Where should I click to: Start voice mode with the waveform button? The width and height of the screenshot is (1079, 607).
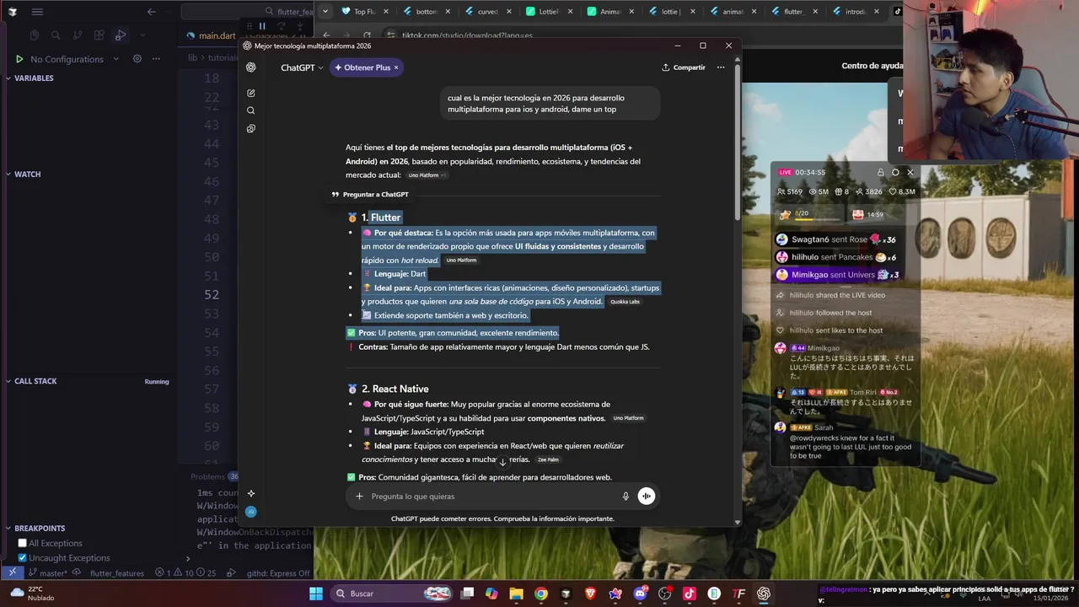coord(646,497)
